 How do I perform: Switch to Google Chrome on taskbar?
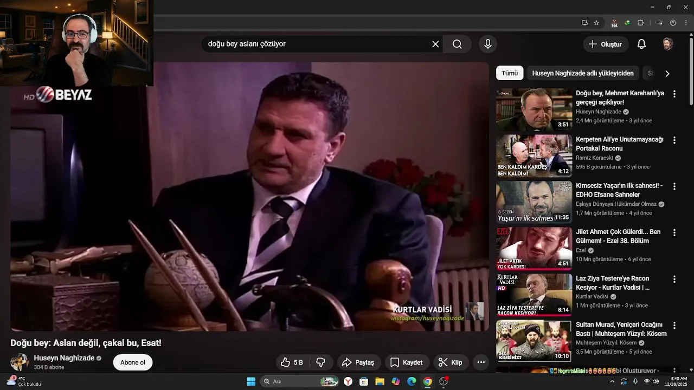427,381
